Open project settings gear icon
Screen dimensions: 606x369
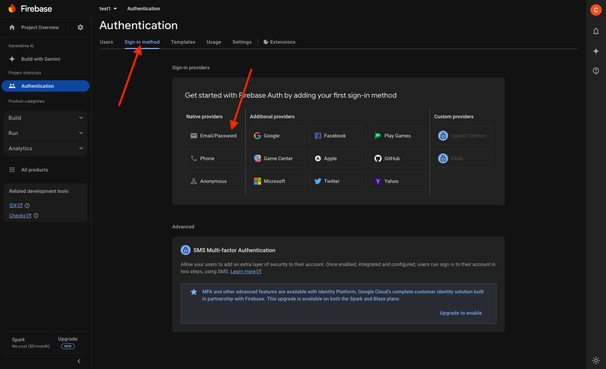click(x=80, y=27)
